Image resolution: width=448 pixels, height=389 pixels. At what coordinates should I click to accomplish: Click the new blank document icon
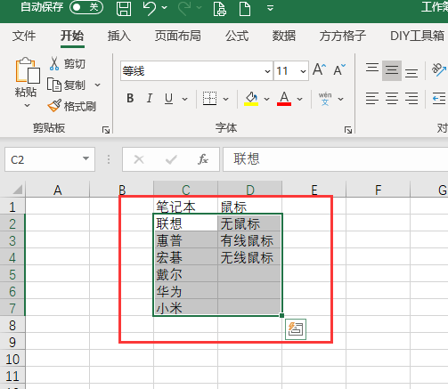[245, 8]
